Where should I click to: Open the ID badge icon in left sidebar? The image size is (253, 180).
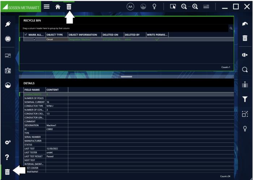8,70
